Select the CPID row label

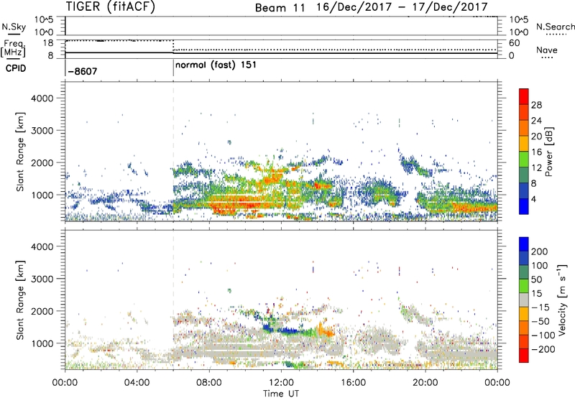(x=16, y=68)
